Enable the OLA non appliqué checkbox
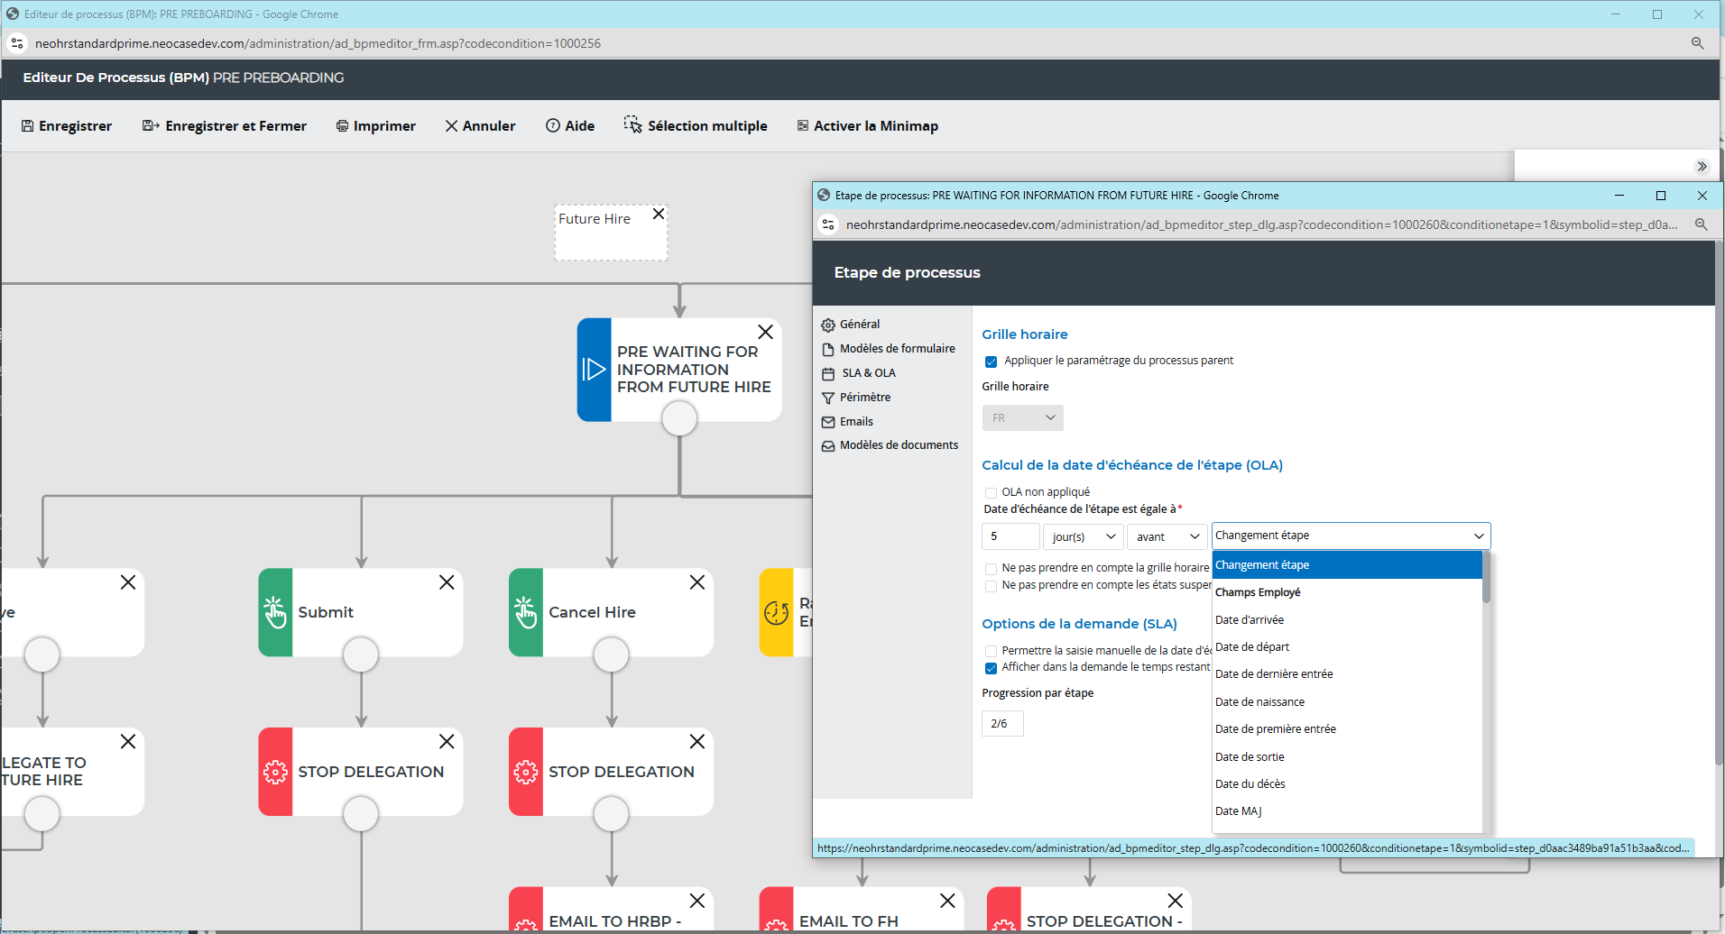 point(991,492)
